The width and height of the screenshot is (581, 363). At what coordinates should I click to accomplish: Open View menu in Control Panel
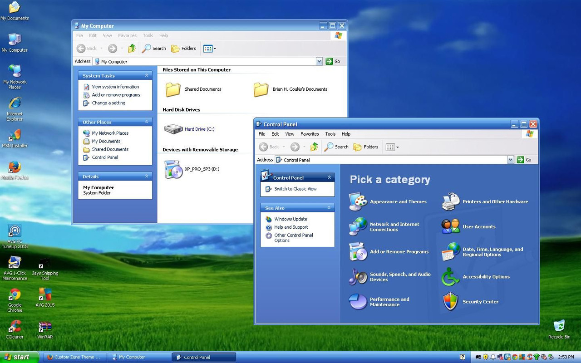click(290, 134)
